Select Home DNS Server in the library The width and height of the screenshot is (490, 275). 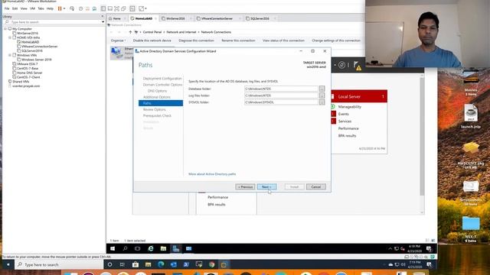click(x=29, y=73)
